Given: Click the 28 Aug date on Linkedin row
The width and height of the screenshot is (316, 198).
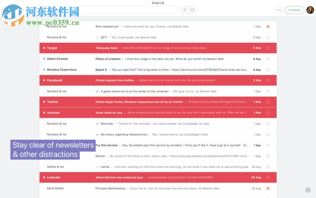Looking at the screenshot, I should pyautogui.click(x=256, y=177).
